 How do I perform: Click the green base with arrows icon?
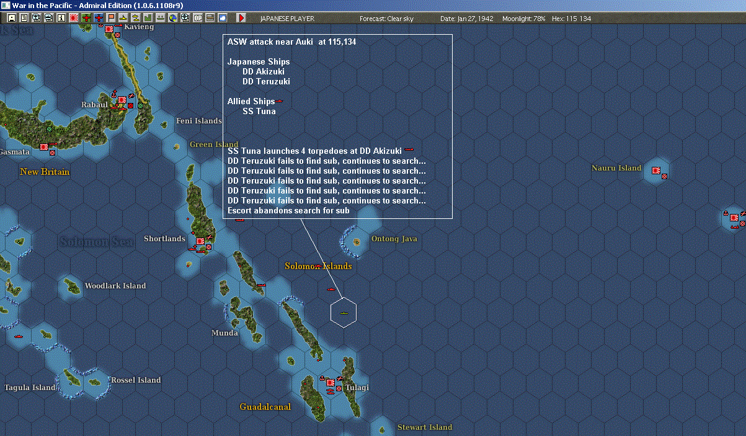point(160,18)
